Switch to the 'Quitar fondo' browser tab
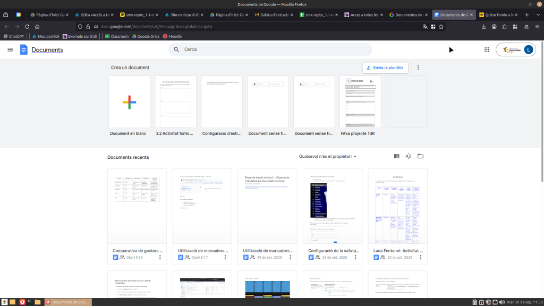 pyautogui.click(x=500, y=15)
